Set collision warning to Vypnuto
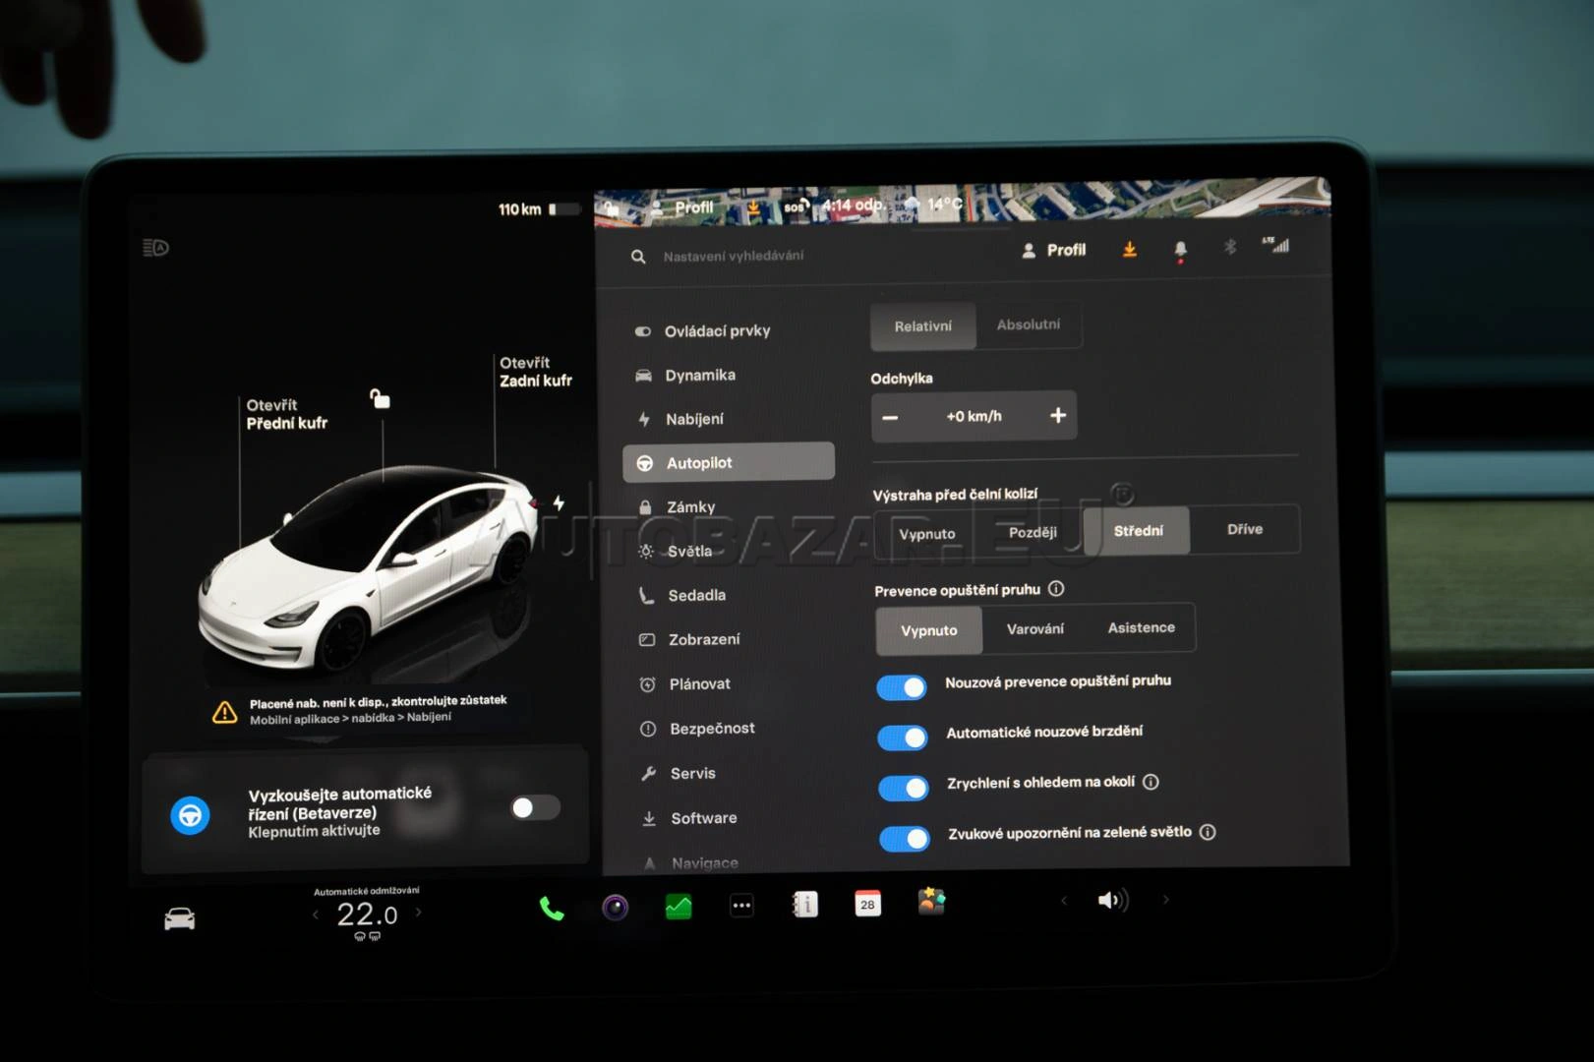1594x1062 pixels. tap(927, 534)
